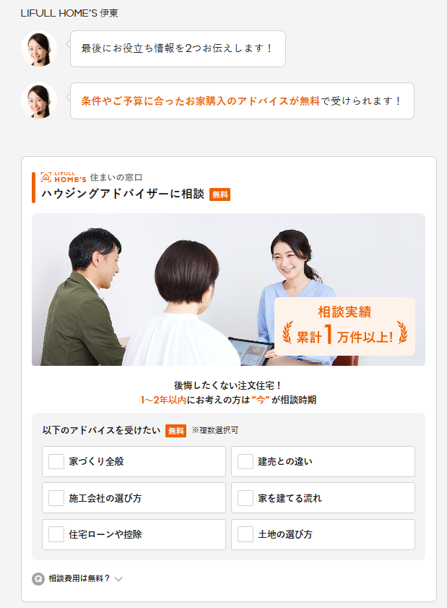Viewport: 447px width, 608px height.
Task: Expand the 相談費用は無料? chevron
Action: (119, 579)
